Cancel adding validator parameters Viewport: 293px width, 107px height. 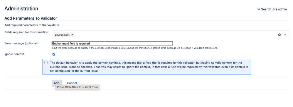pyautogui.click(x=72, y=83)
